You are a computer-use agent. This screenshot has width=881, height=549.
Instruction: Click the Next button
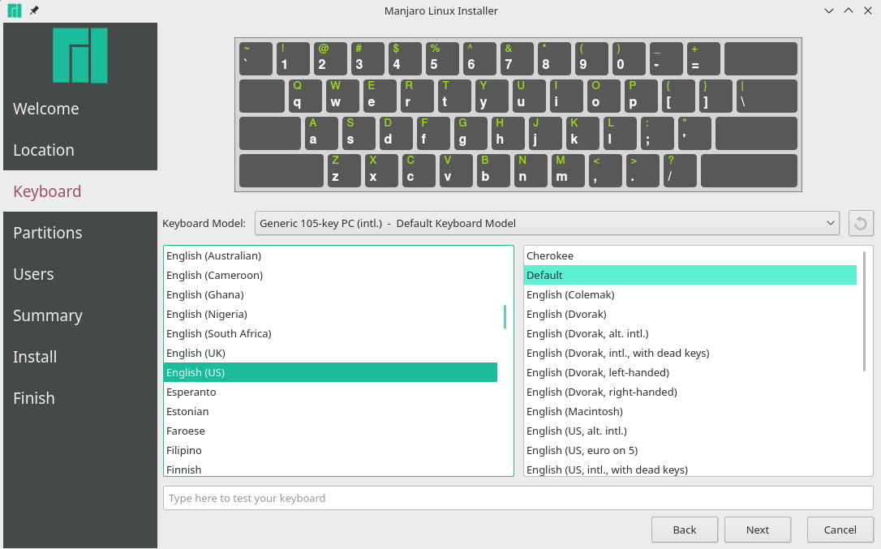[757, 529]
